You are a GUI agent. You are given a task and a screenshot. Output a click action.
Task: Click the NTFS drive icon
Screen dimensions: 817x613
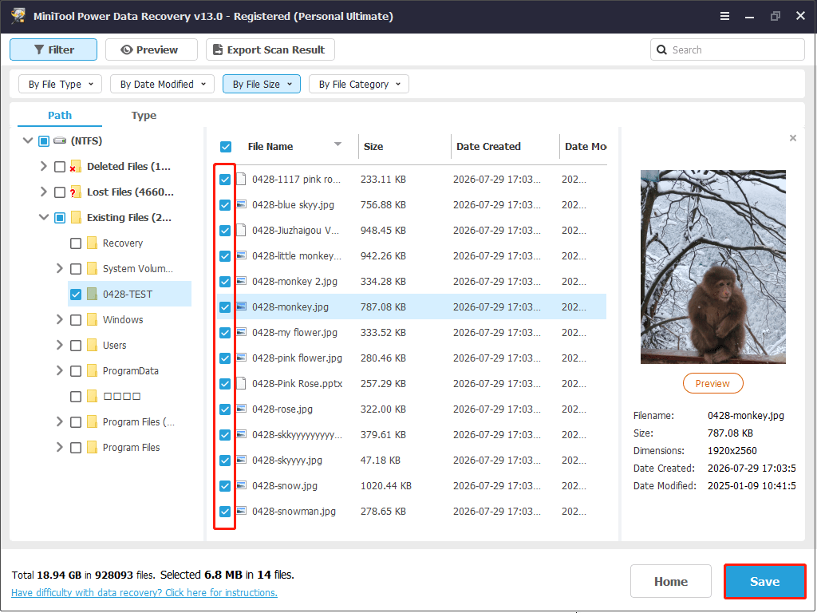[60, 140]
